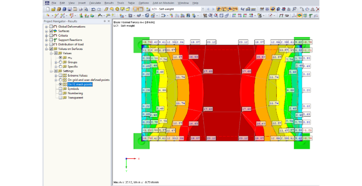Collapse the Values on Surfaces node
The height and width of the screenshot is (186, 362).
click(47, 49)
